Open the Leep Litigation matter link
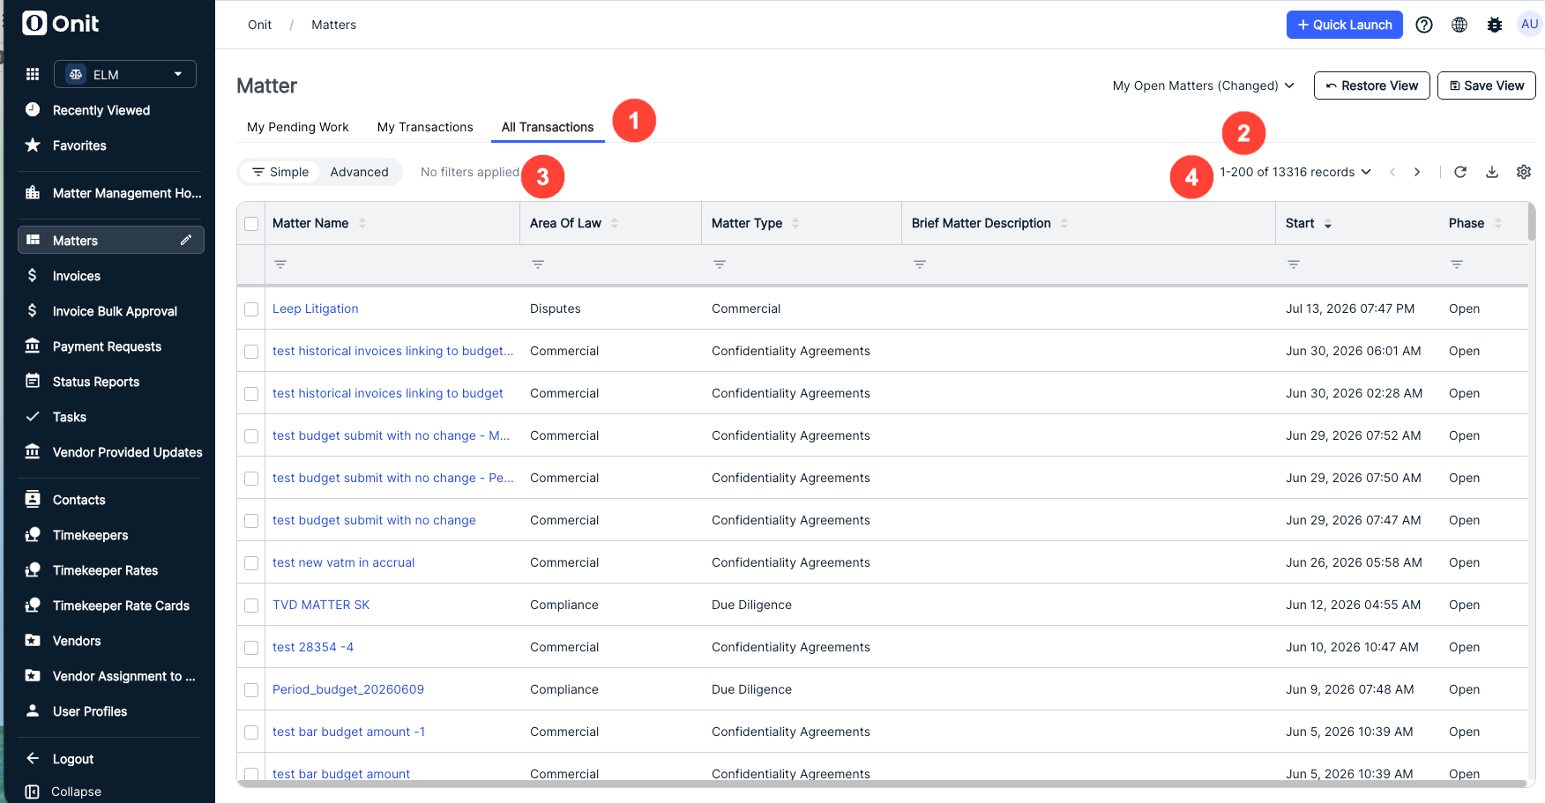 pyautogui.click(x=316, y=309)
